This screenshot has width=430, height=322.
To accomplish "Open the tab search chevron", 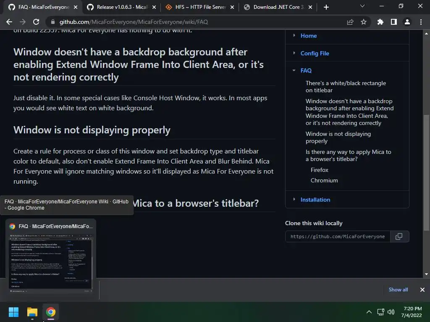I will pyautogui.click(x=362, y=6).
